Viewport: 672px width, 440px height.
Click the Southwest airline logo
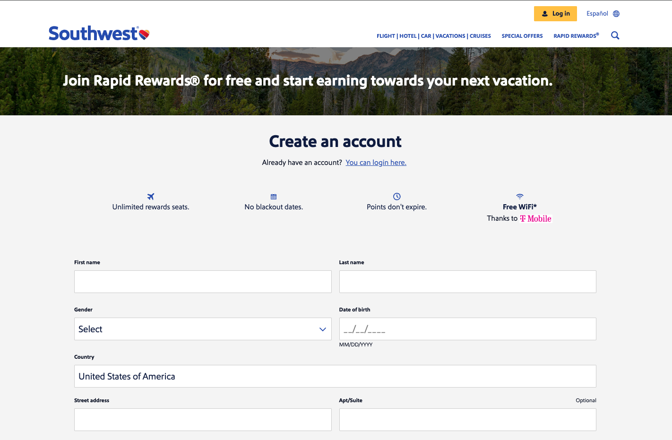(99, 32)
